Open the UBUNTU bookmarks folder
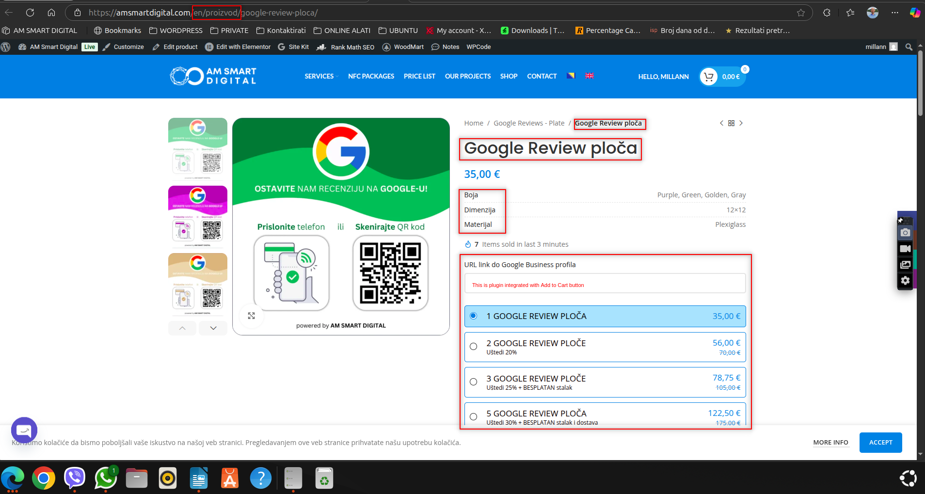This screenshot has height=494, width=925. click(x=398, y=31)
